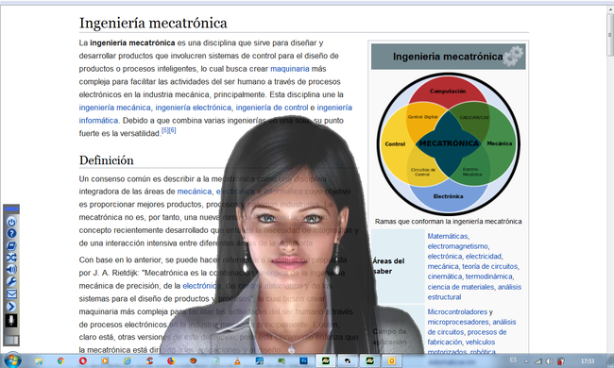Open the 'ingeniería mecánica' link
This screenshot has width=614, height=368.
[114, 108]
